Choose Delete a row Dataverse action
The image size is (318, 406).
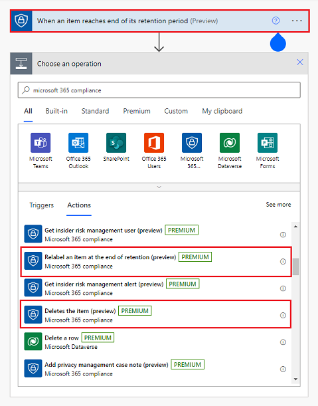click(x=156, y=342)
